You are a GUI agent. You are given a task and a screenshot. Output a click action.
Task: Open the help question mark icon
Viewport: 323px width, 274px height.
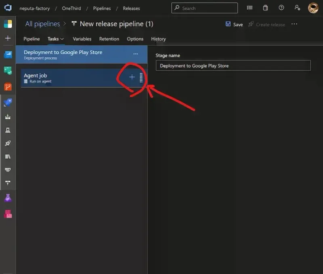281,8
